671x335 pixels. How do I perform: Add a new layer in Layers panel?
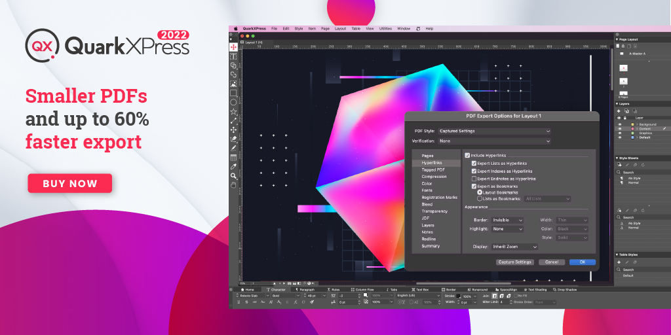(619, 111)
